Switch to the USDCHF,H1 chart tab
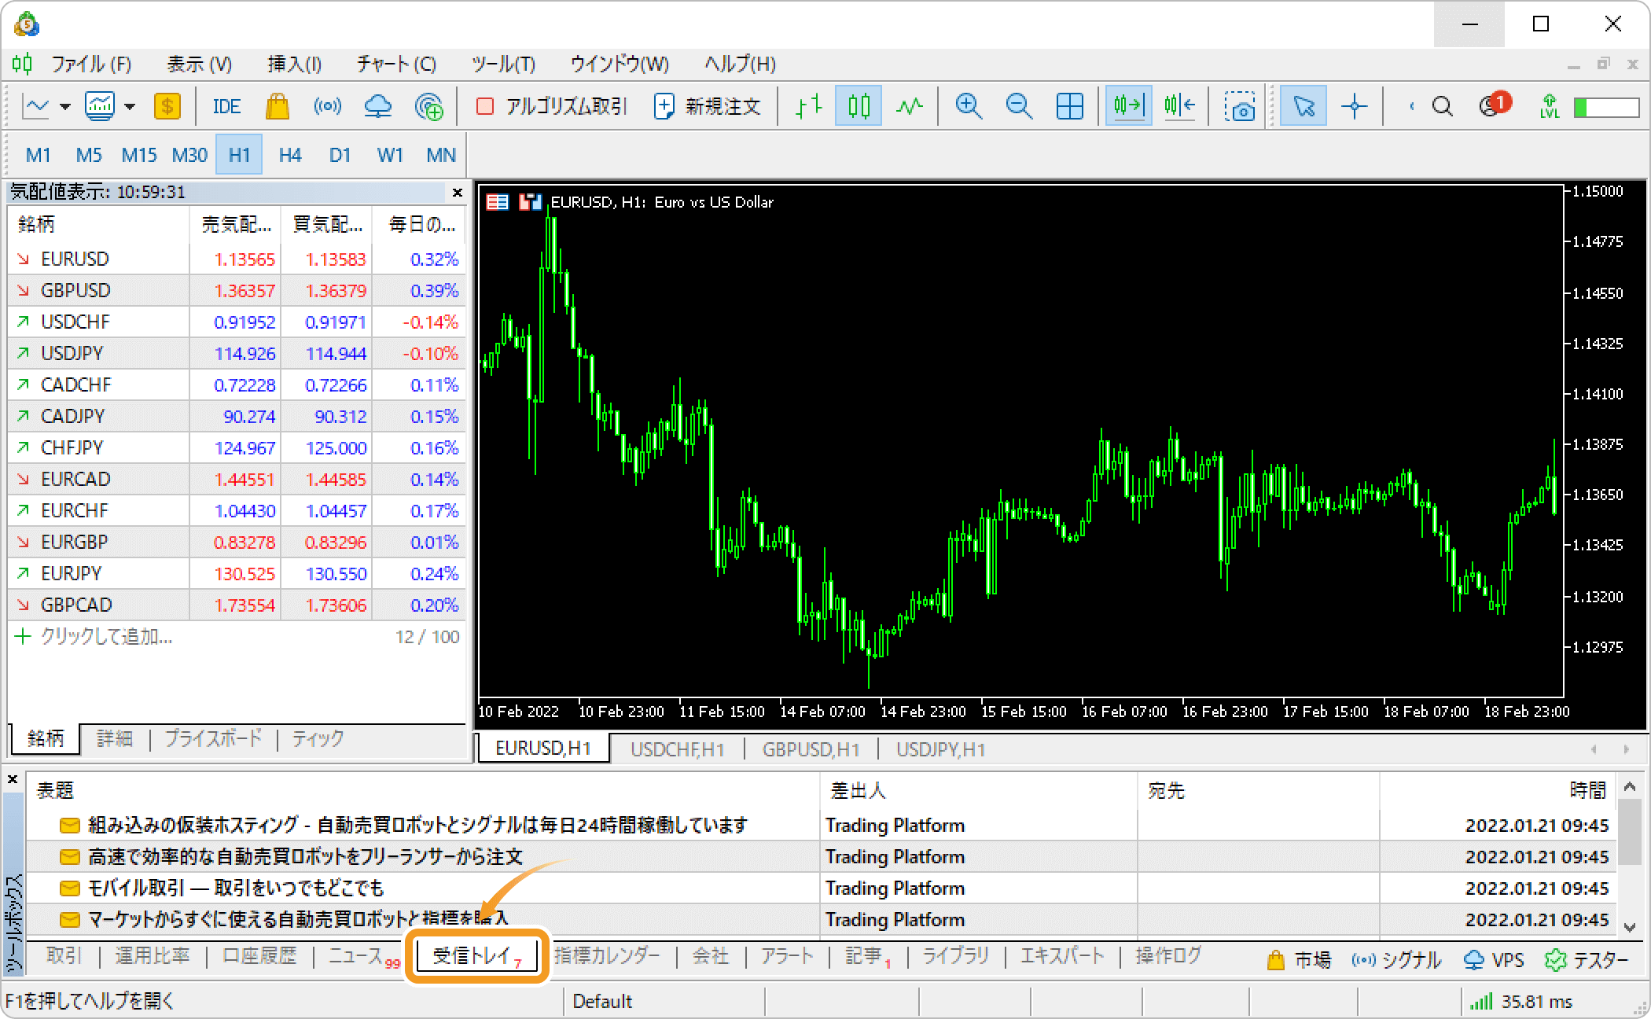1651x1019 pixels. pyautogui.click(x=677, y=749)
